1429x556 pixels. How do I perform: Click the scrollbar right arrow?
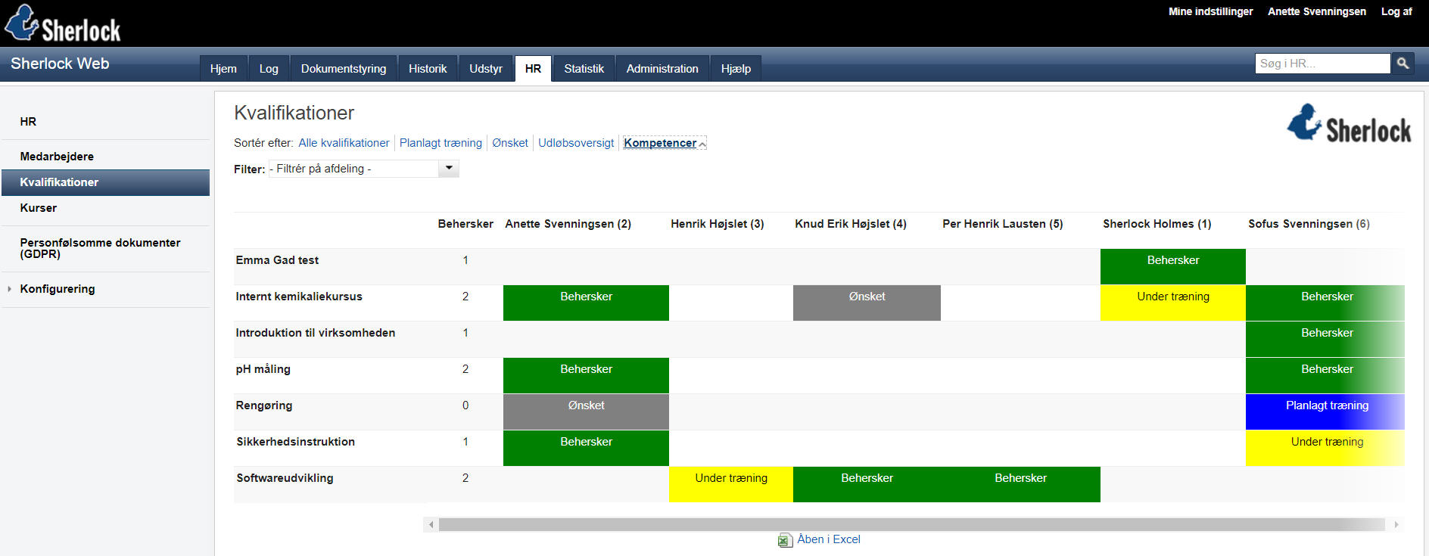(x=1396, y=524)
